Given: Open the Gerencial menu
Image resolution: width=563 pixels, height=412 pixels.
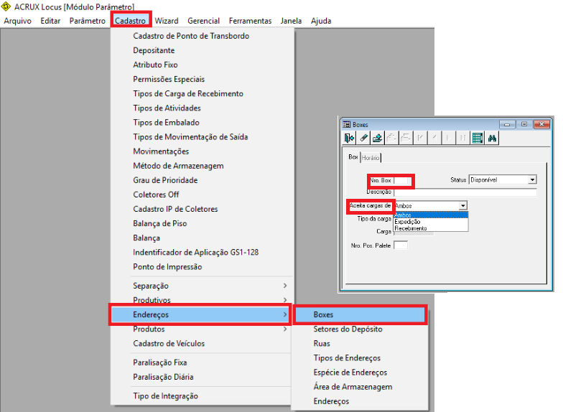Looking at the screenshot, I should pos(204,21).
